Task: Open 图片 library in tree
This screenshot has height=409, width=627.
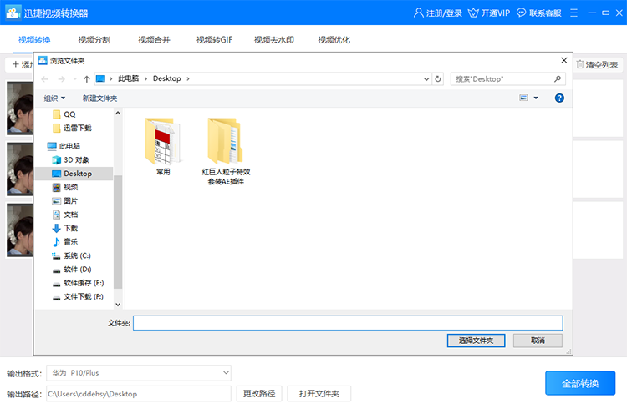Action: [x=65, y=201]
